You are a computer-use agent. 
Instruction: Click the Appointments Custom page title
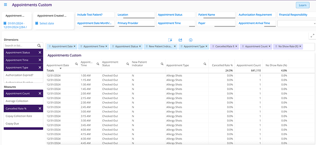(32, 5)
